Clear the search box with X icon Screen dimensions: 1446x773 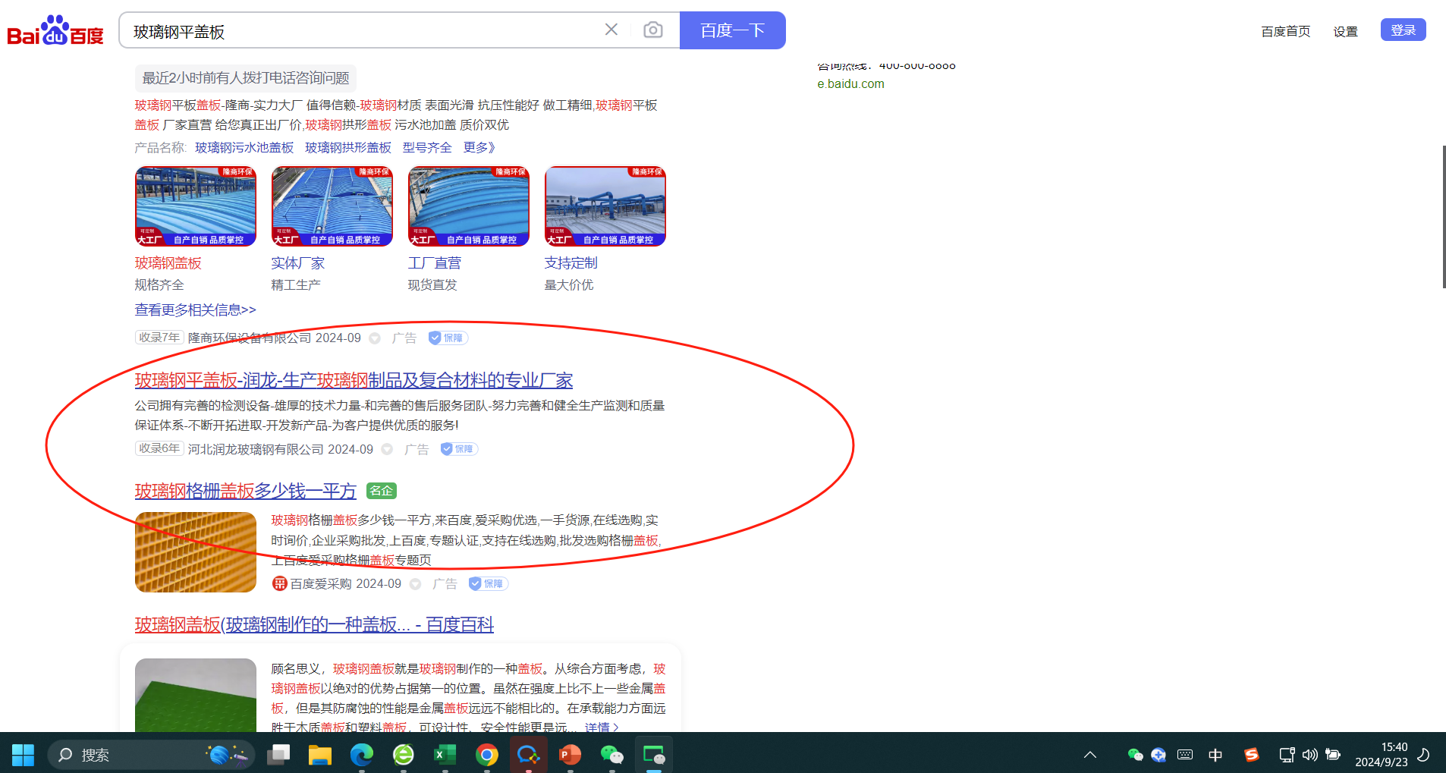coord(611,30)
